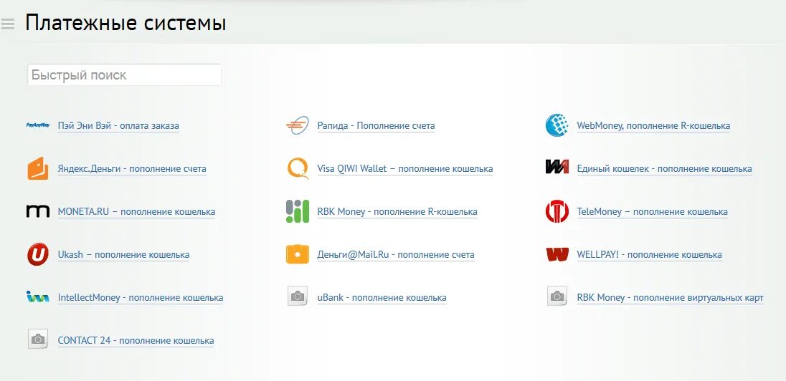Screen dimensions: 786x381
Task: Click the blue WebMoney globe icon
Action: [557, 125]
